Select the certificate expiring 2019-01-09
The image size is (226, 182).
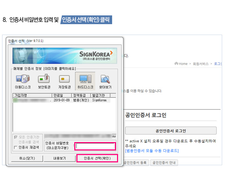click(x=61, y=100)
